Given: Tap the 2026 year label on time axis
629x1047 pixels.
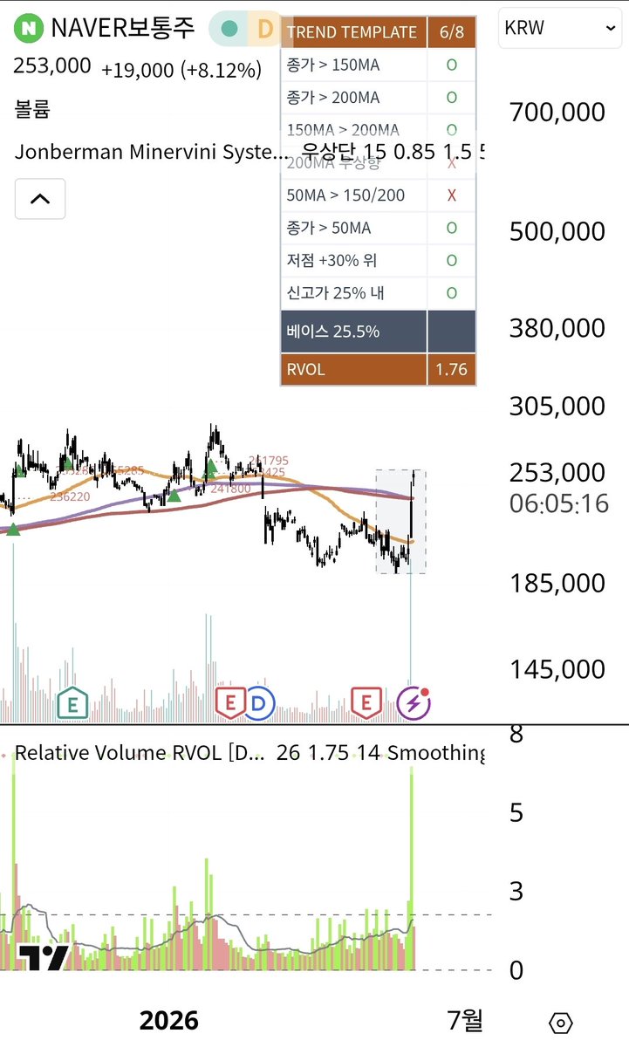Looking at the screenshot, I should point(169,1020).
